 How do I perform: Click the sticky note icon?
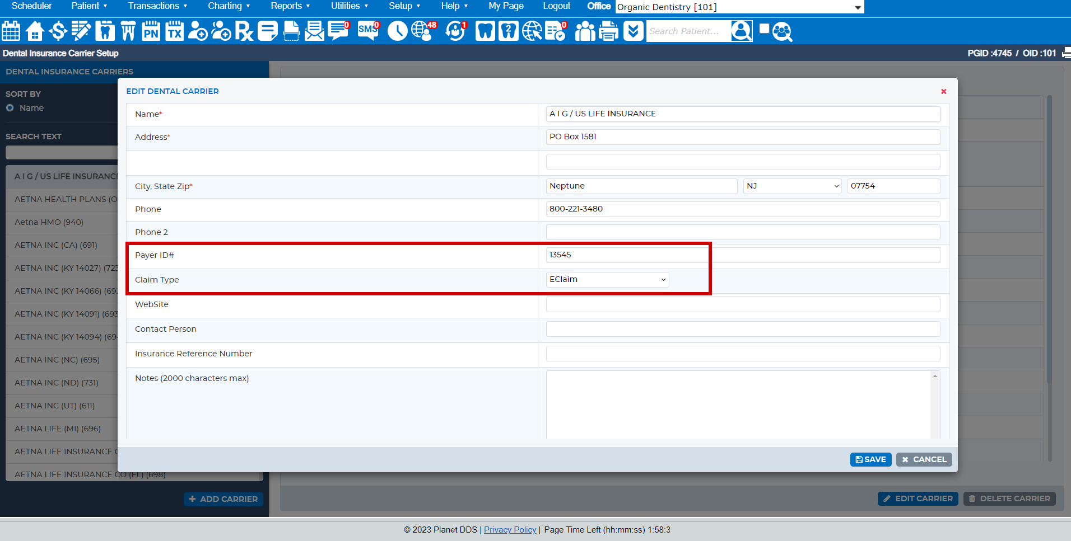coord(268,31)
